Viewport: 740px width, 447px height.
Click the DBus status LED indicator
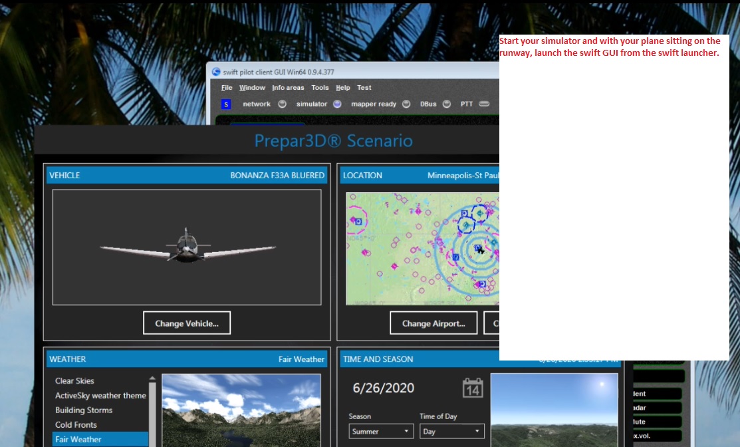coord(447,104)
